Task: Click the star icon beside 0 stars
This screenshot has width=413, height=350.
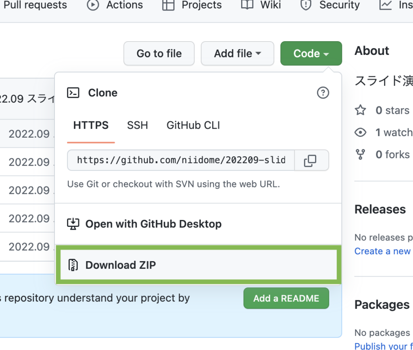Action: 360,110
